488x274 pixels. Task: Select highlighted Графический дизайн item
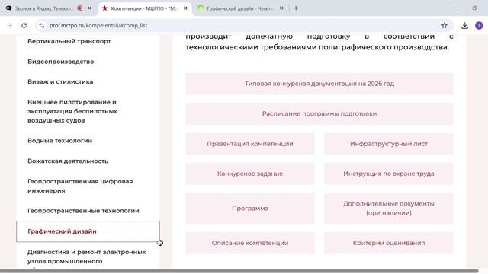point(88,231)
